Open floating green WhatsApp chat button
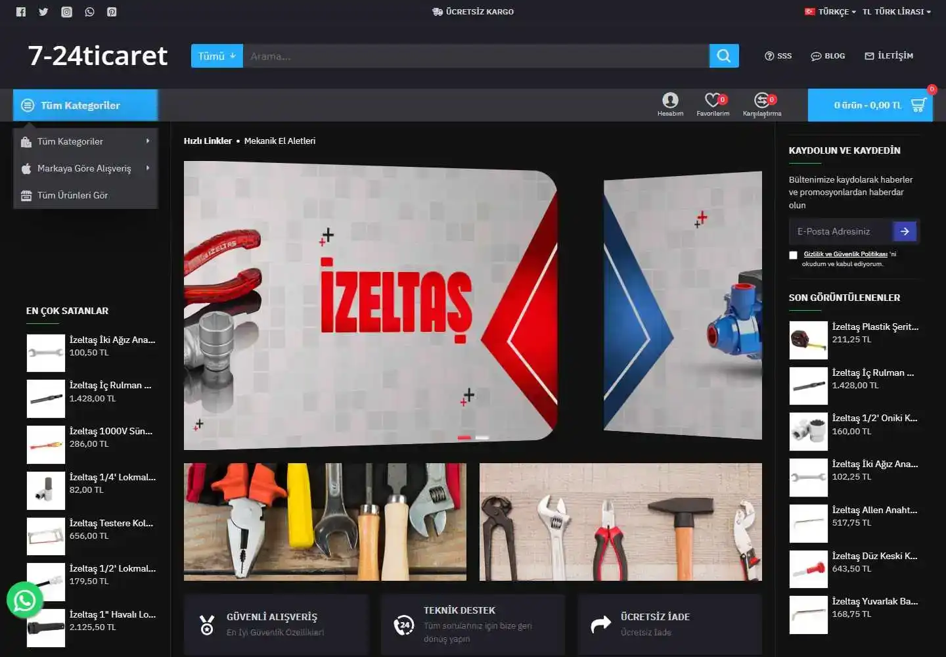 (25, 600)
